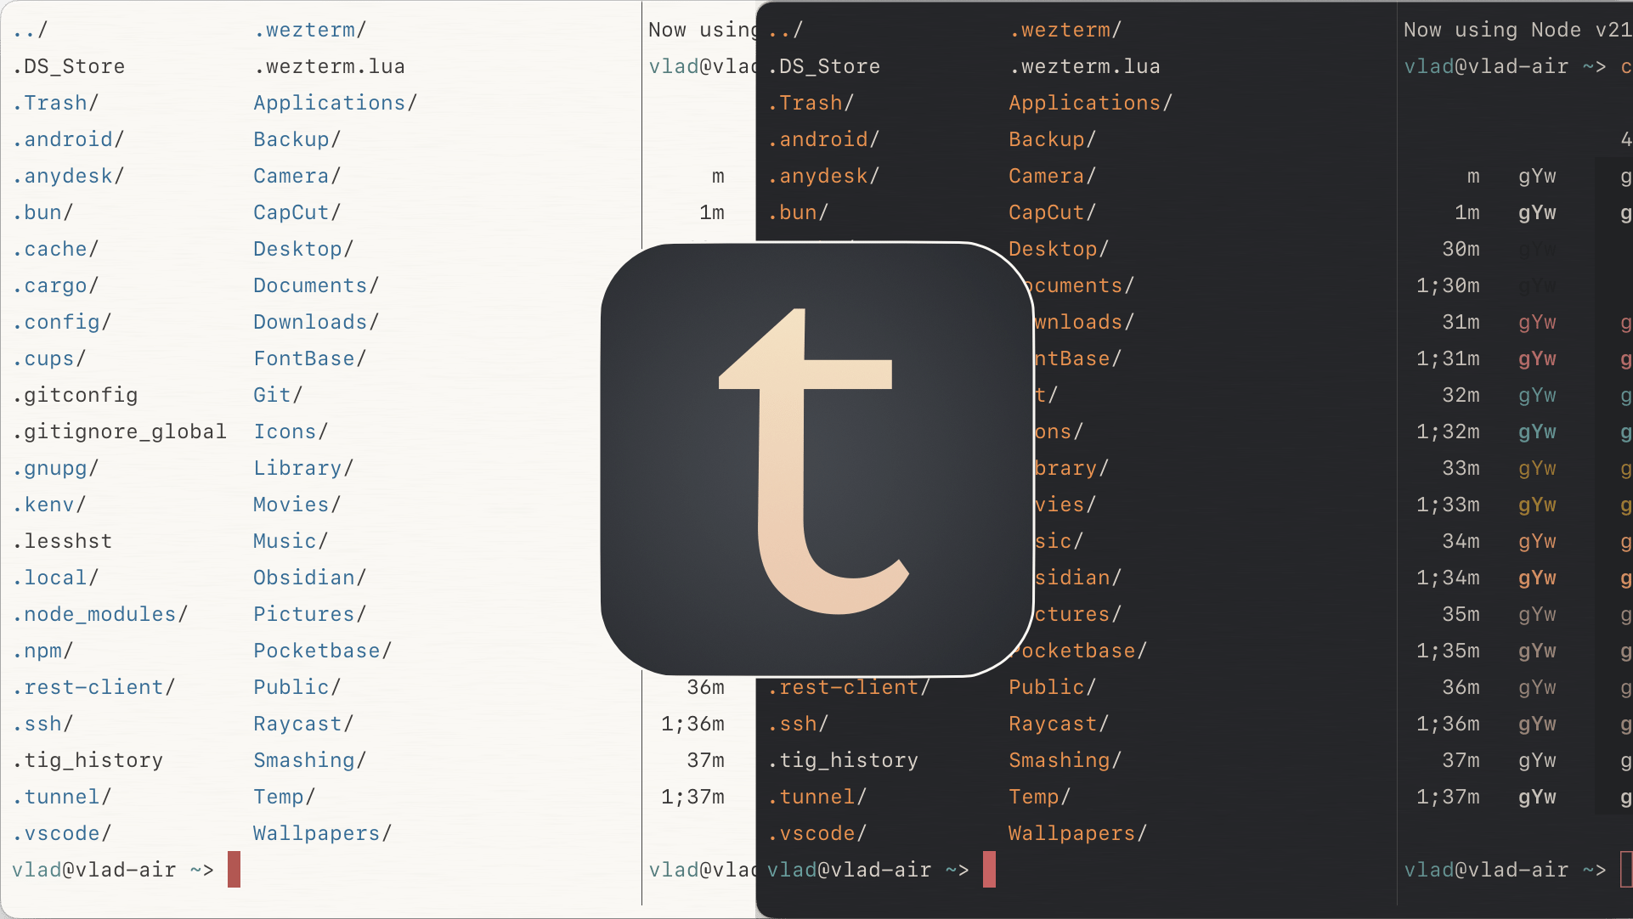In the dark window, click '.wezterm.lua'
The image size is (1633, 919).
(1085, 66)
